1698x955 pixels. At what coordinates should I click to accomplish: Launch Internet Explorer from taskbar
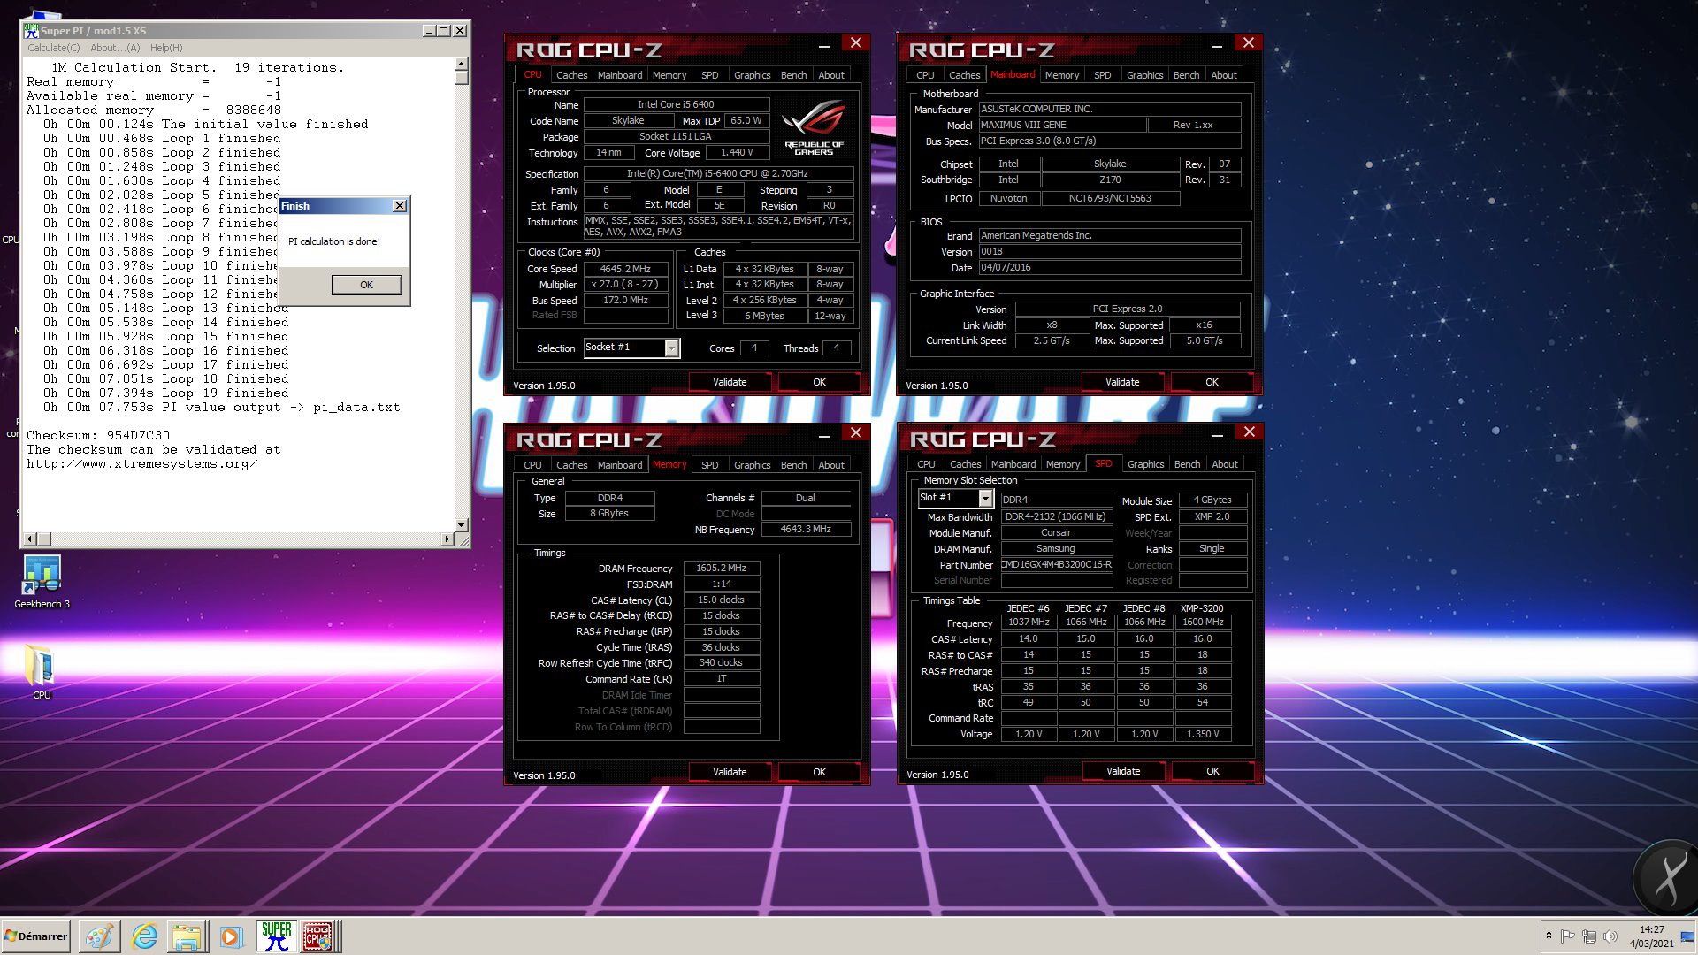click(144, 936)
